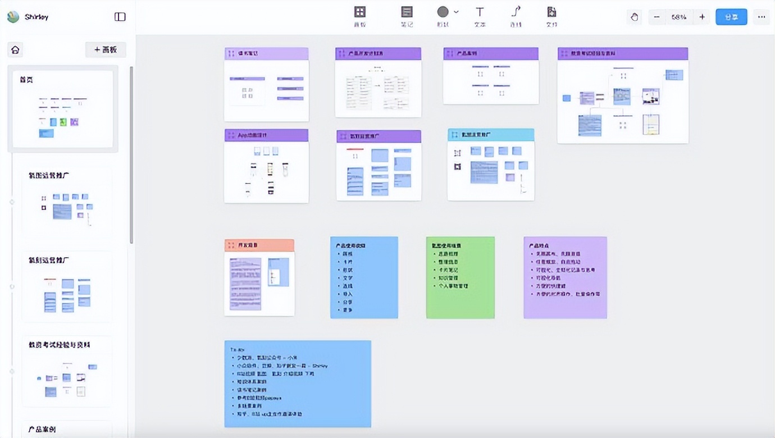
Task: Select the narrow blue bullet-list sticky note
Action: (x=364, y=277)
